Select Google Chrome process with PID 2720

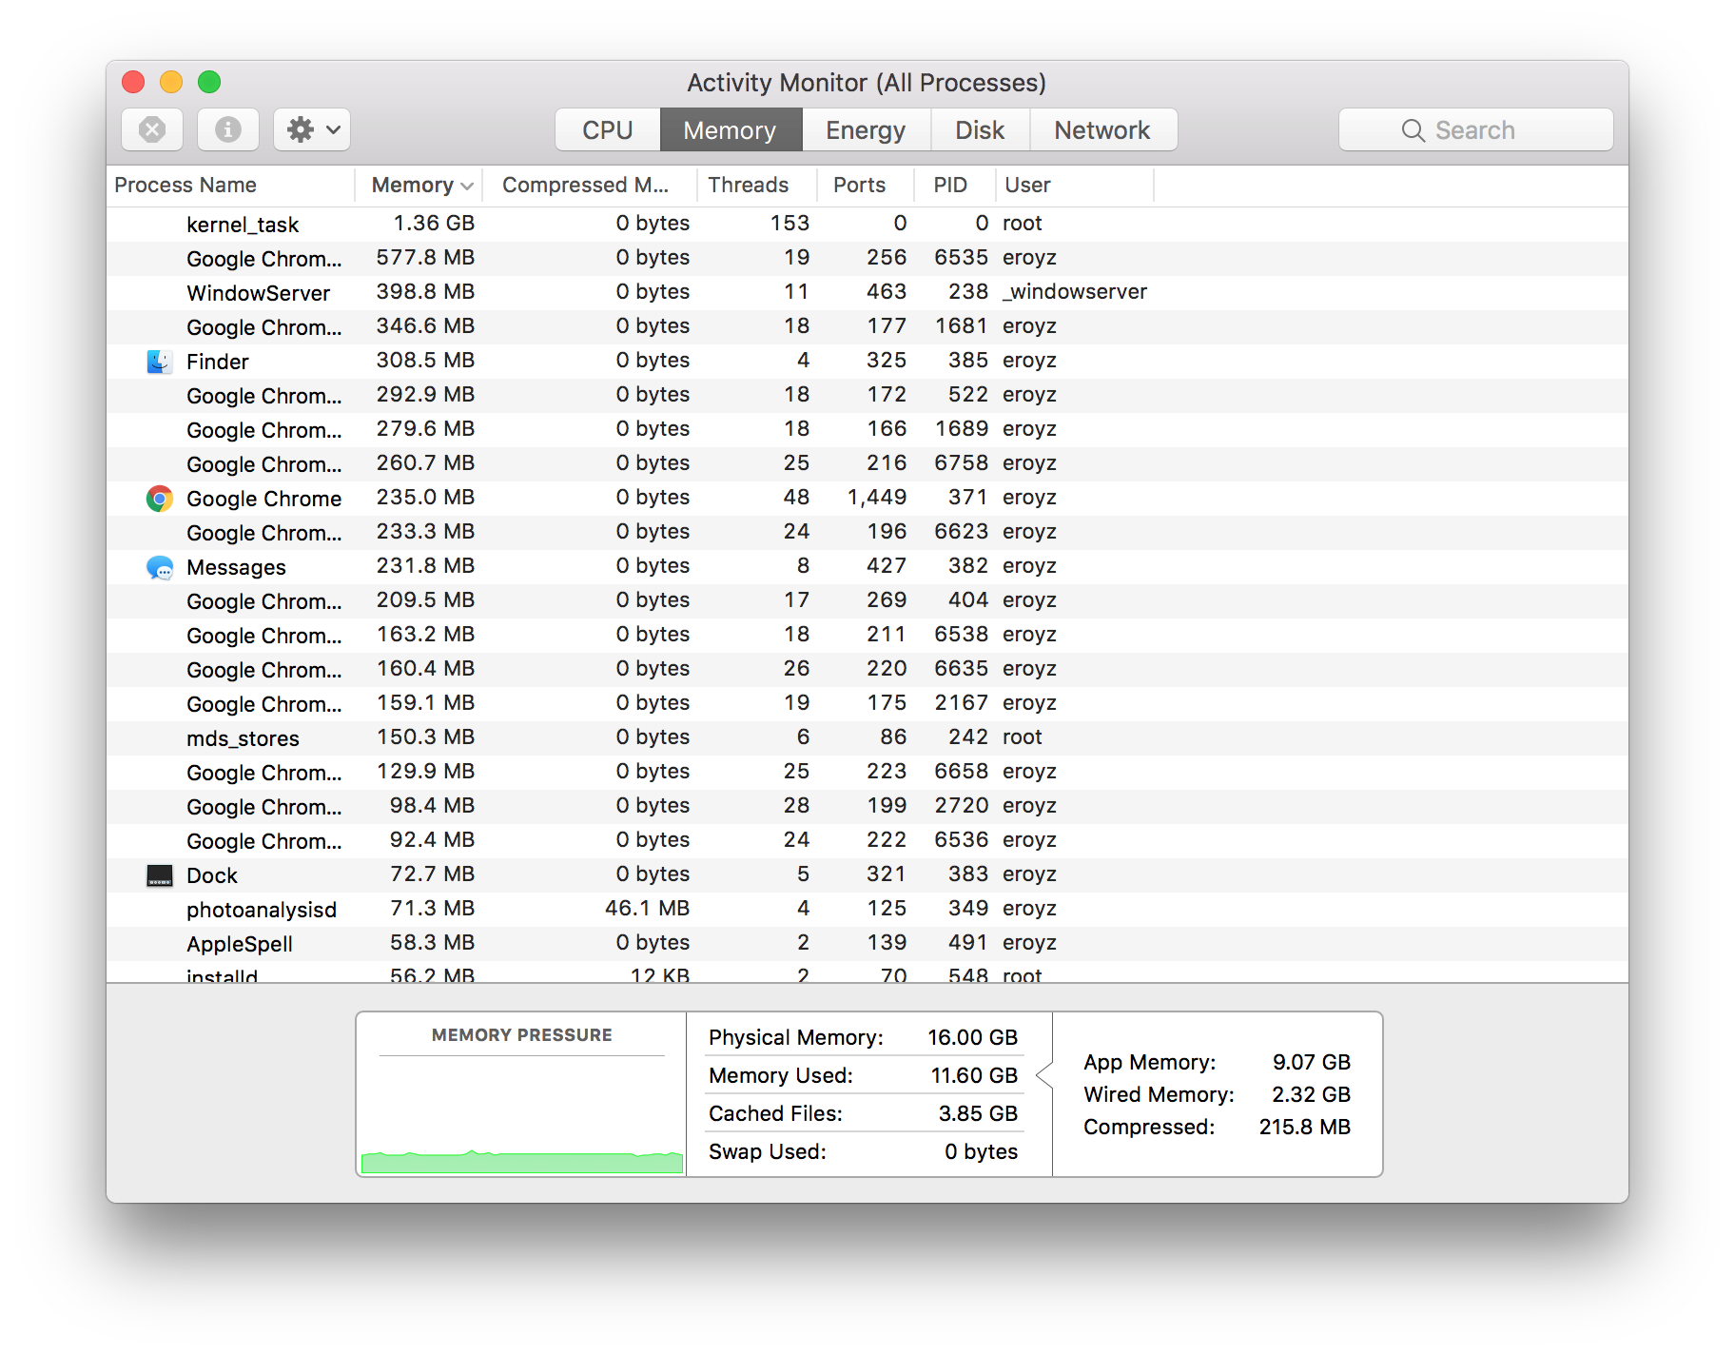(867, 807)
